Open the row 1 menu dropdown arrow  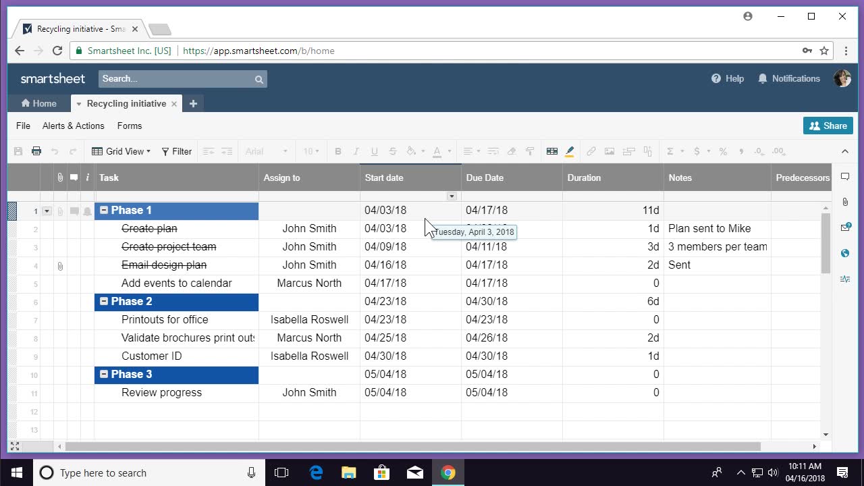click(47, 211)
